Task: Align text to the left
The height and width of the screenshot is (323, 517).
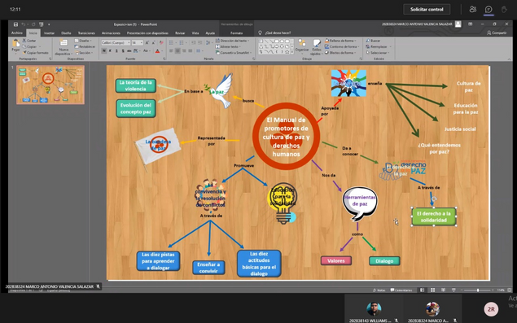Action: [x=172, y=51]
